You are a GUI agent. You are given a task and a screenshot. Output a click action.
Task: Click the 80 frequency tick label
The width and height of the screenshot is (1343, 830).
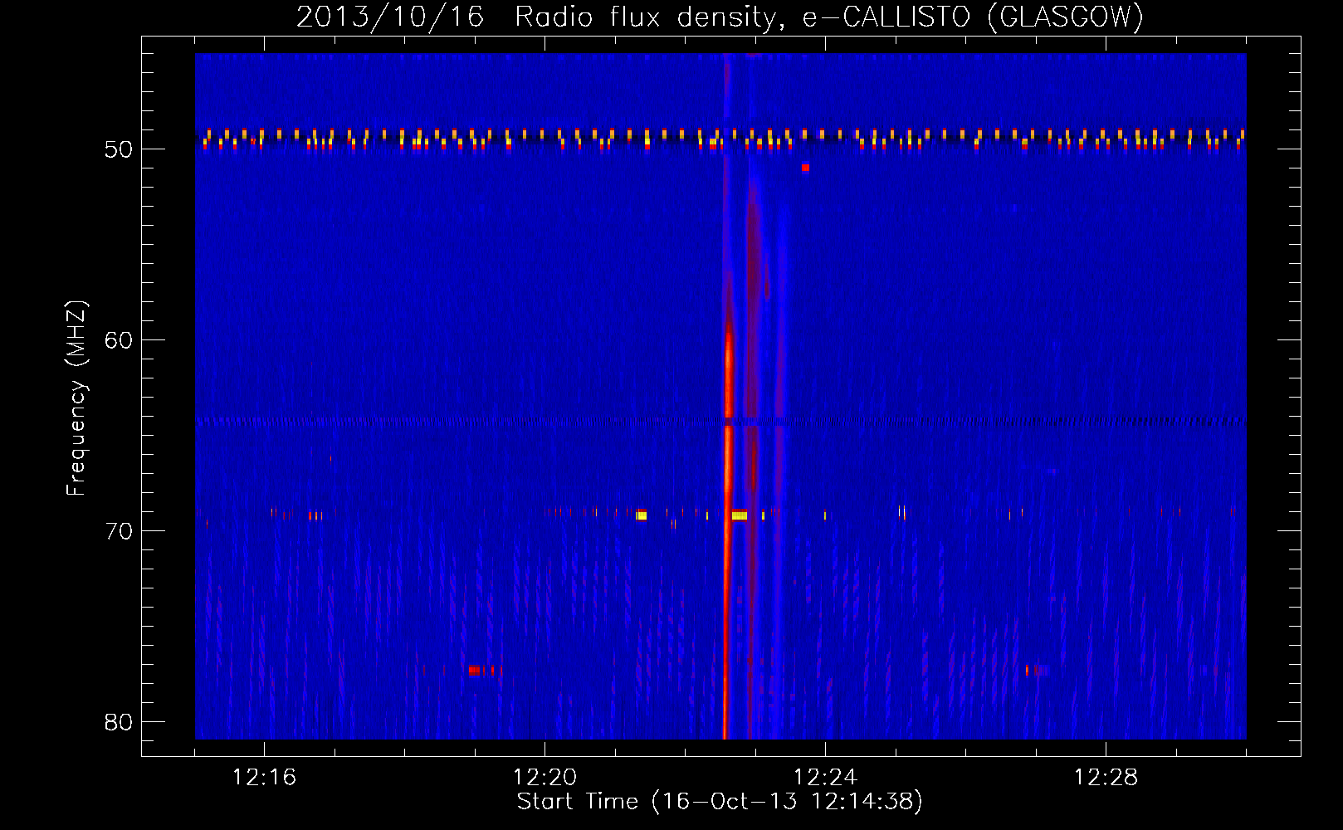[x=119, y=722]
